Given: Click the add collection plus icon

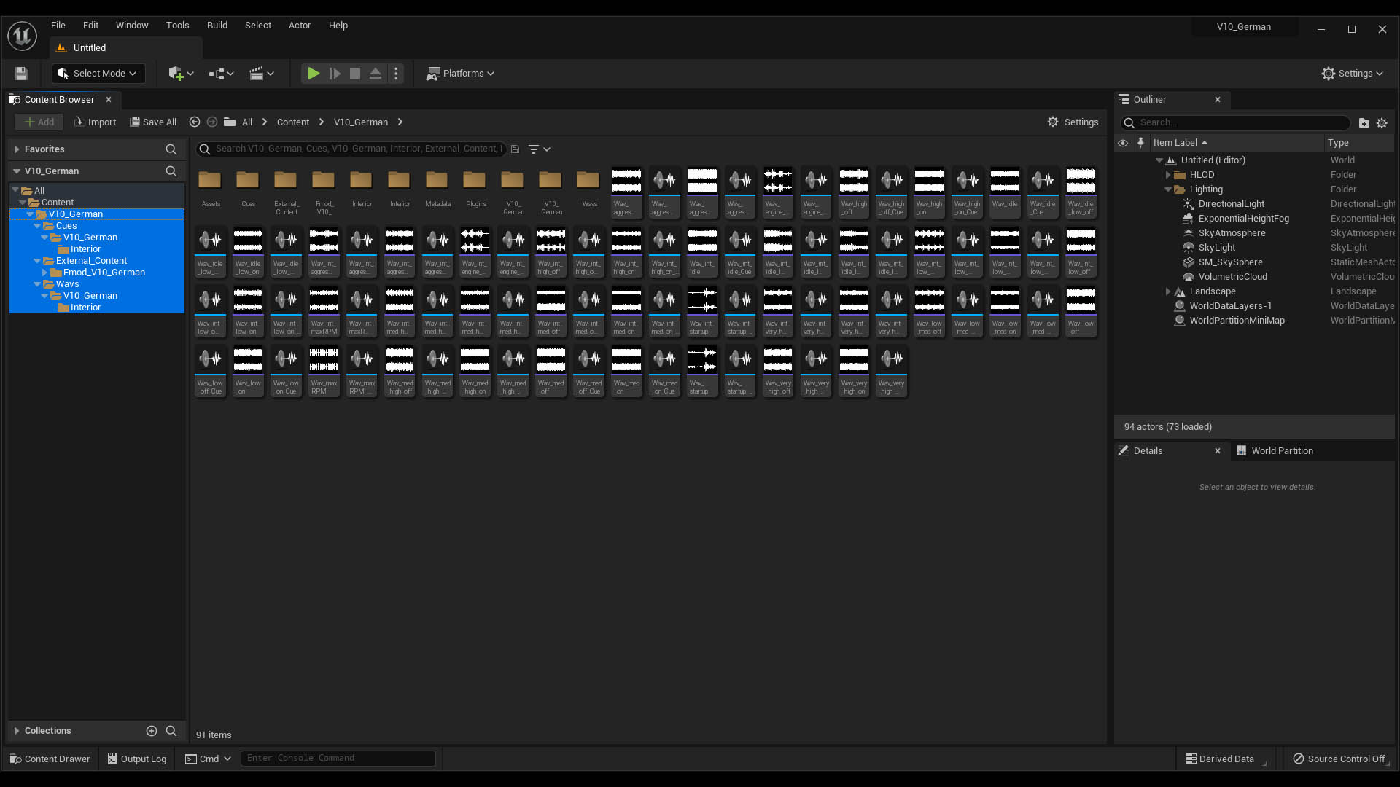Looking at the screenshot, I should click(x=152, y=731).
